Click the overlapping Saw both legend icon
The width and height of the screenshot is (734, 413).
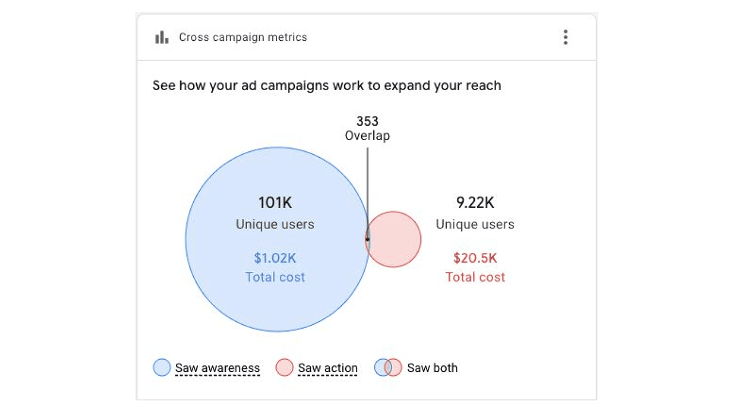[388, 368]
